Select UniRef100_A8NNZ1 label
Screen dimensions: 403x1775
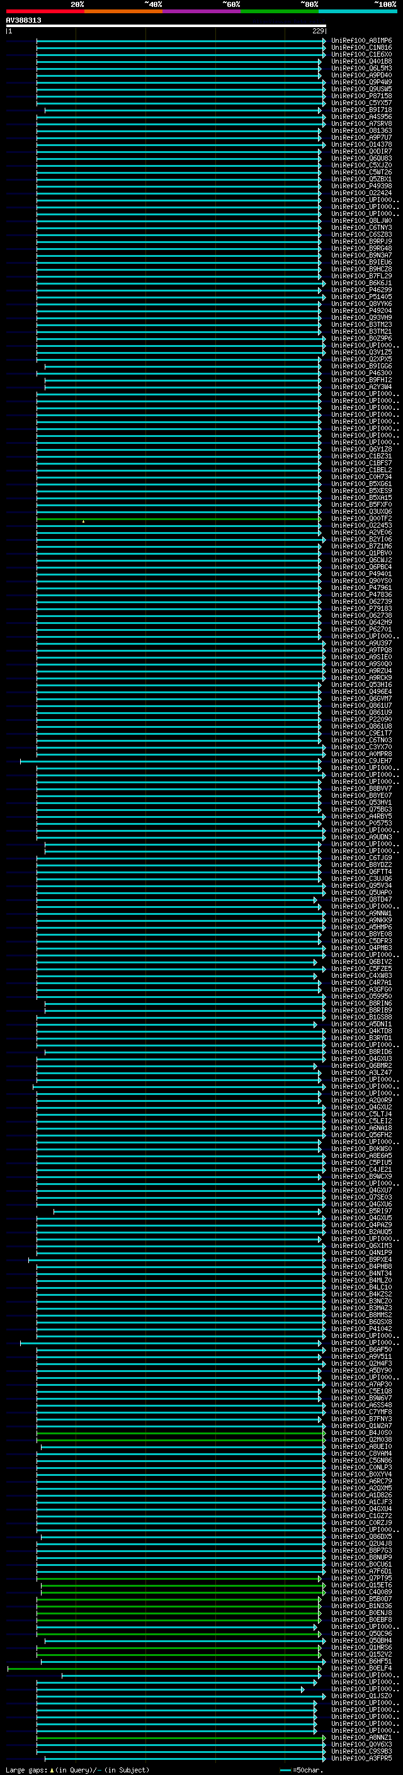click(361, 1738)
